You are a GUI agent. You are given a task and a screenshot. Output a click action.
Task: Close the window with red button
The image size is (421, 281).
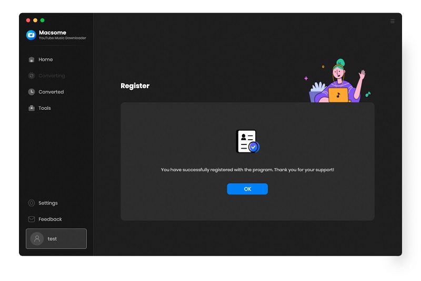pyautogui.click(x=28, y=20)
